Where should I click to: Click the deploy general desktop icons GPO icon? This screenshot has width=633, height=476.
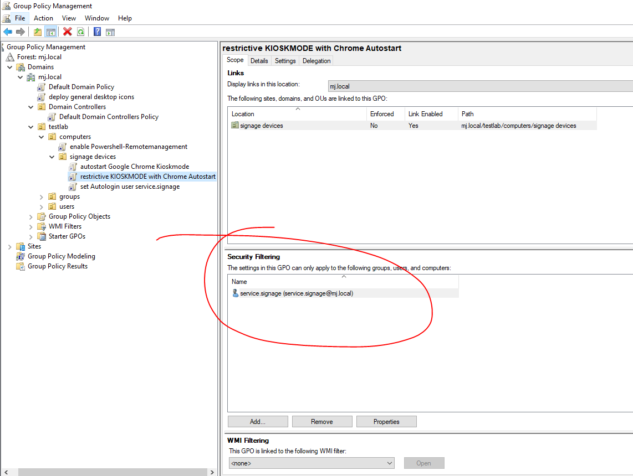41,97
